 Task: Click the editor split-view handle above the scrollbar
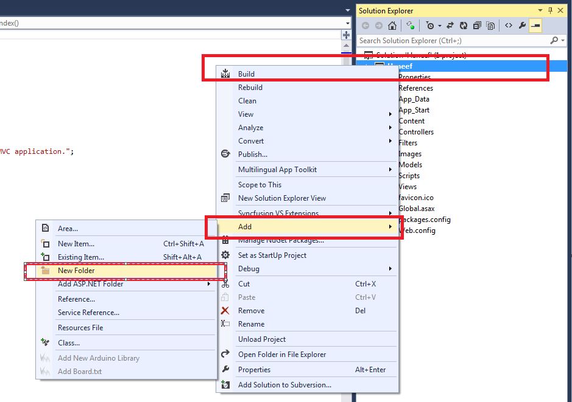346,35
